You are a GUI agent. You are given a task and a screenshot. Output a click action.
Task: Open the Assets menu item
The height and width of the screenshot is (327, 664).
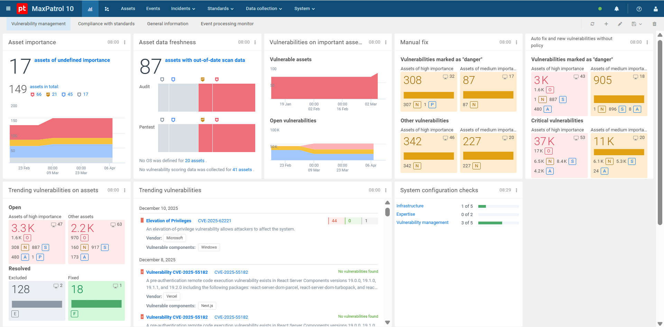click(x=128, y=9)
